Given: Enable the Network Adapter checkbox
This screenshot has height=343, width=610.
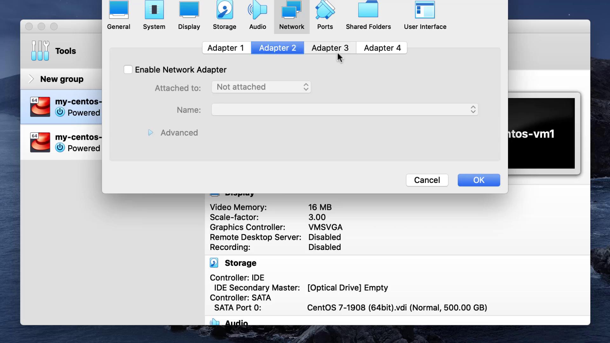Looking at the screenshot, I should point(128,70).
